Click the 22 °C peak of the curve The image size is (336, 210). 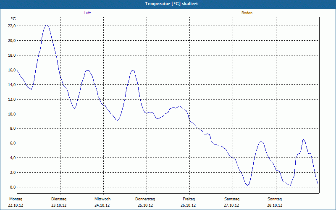pos(47,25)
